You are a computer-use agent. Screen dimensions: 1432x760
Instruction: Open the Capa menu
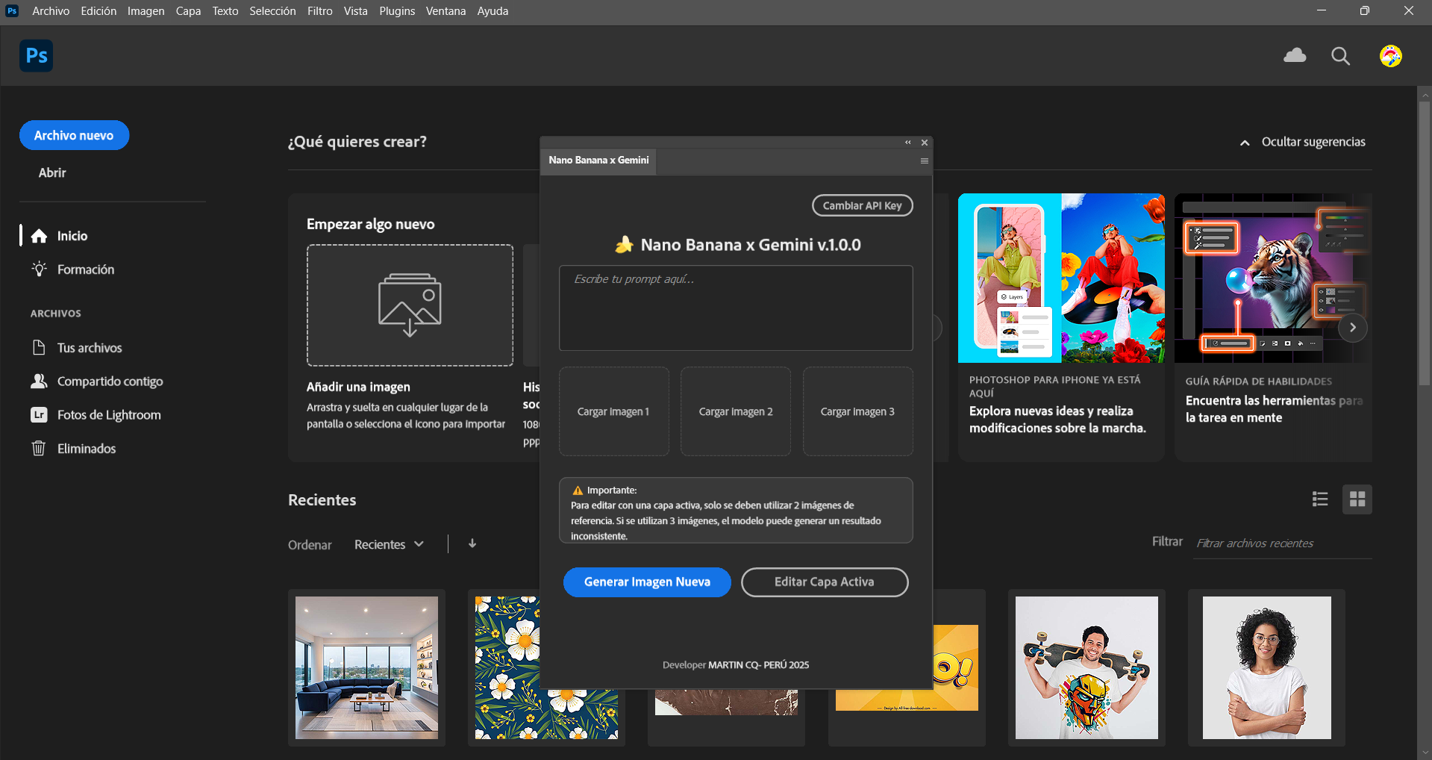coord(189,11)
